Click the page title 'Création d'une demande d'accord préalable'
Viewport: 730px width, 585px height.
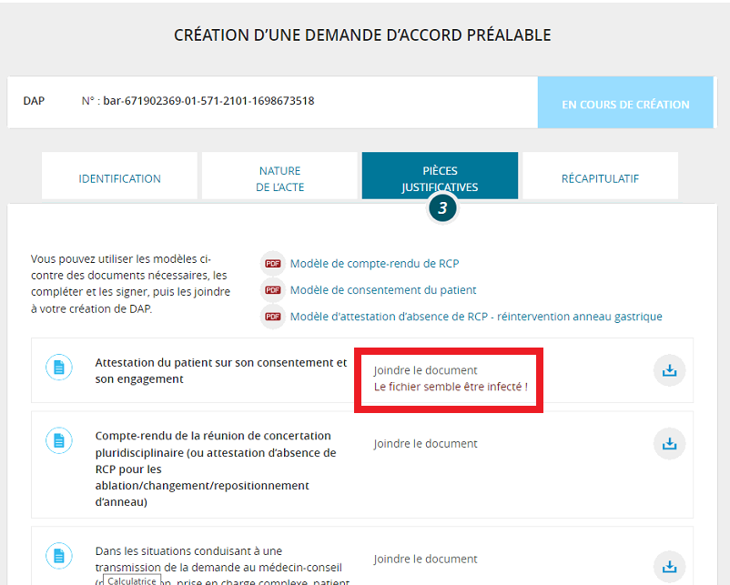[x=362, y=35]
